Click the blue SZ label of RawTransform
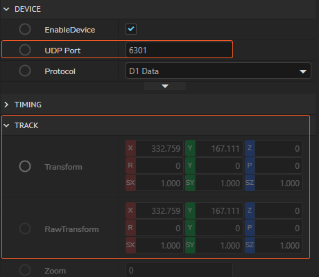This screenshot has width=319, height=277. pos(250,245)
